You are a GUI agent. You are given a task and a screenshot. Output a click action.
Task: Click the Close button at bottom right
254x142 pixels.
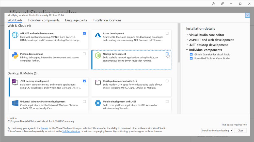pyautogui.click(x=240, y=131)
